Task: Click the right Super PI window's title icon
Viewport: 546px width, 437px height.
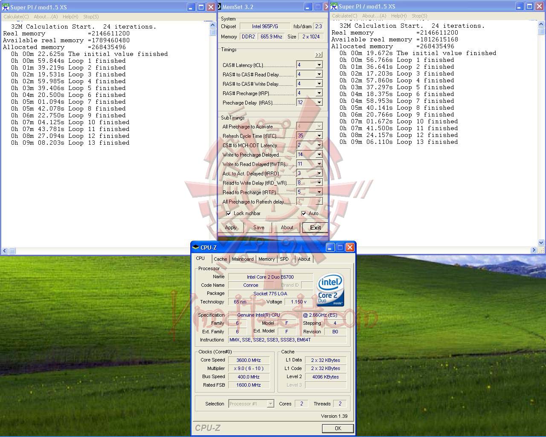Action: pos(334,6)
